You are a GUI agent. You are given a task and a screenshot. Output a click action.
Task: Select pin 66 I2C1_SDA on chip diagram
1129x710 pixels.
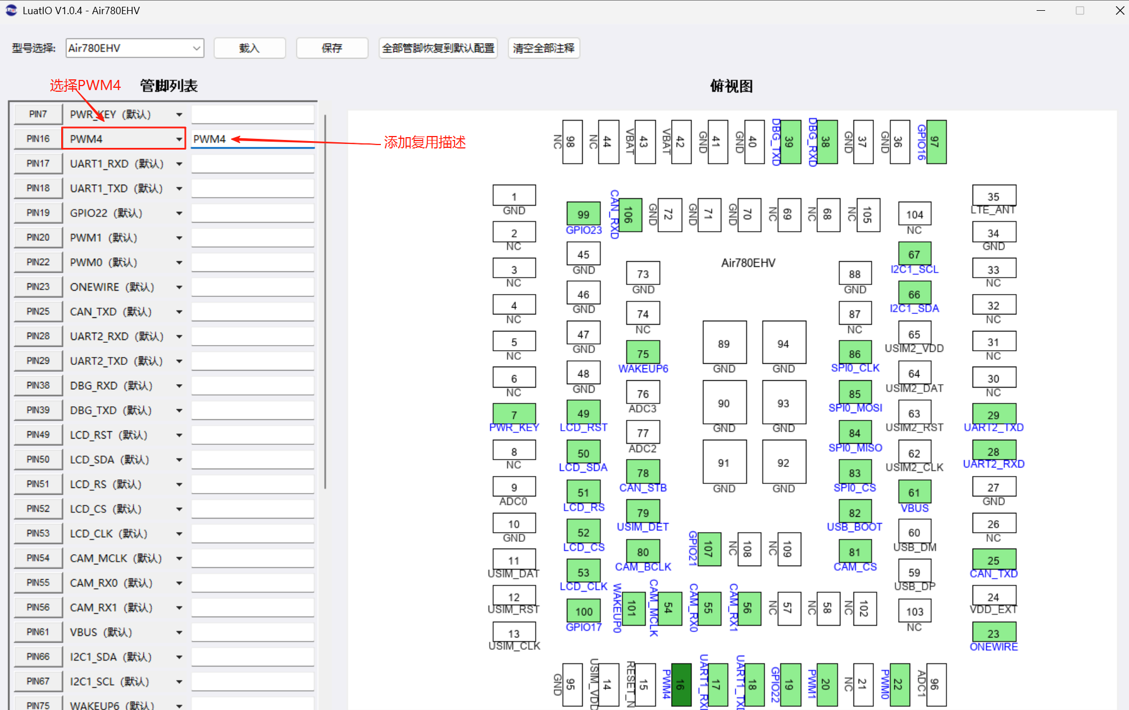tap(914, 293)
